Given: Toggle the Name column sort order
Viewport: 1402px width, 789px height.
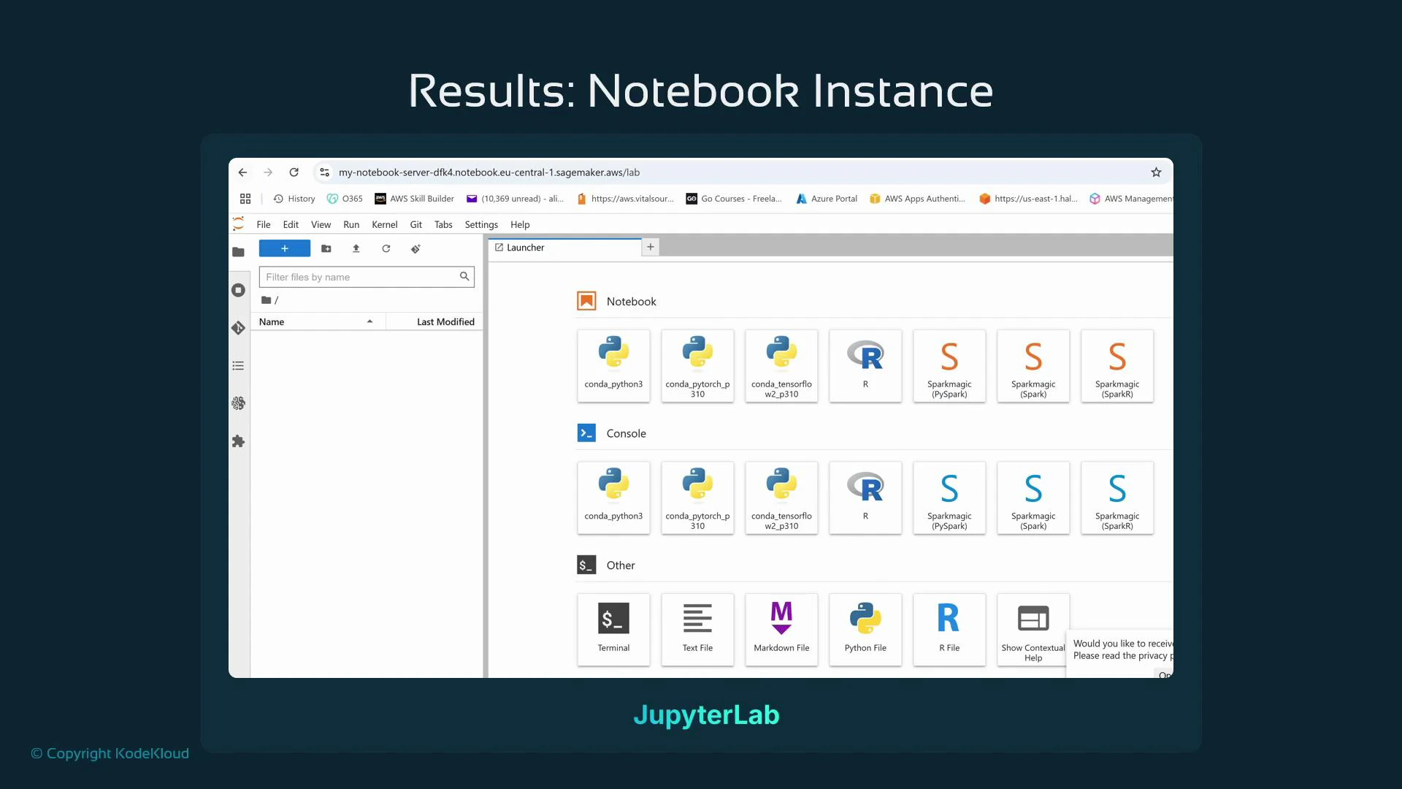Looking at the screenshot, I should [x=272, y=321].
